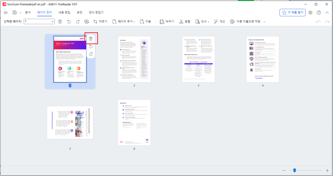Click the redo arrow in toolbar
The height and width of the screenshot is (176, 333).
[327, 22]
